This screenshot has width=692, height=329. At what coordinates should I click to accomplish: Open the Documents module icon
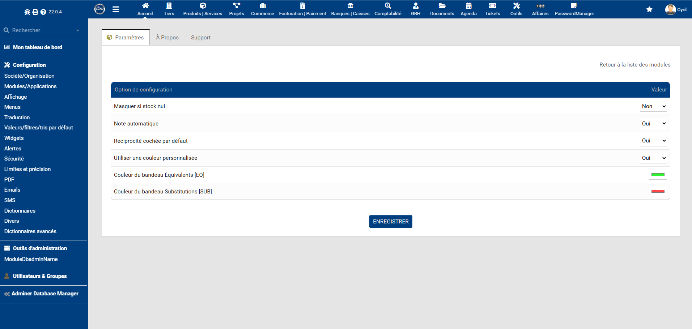tap(442, 6)
